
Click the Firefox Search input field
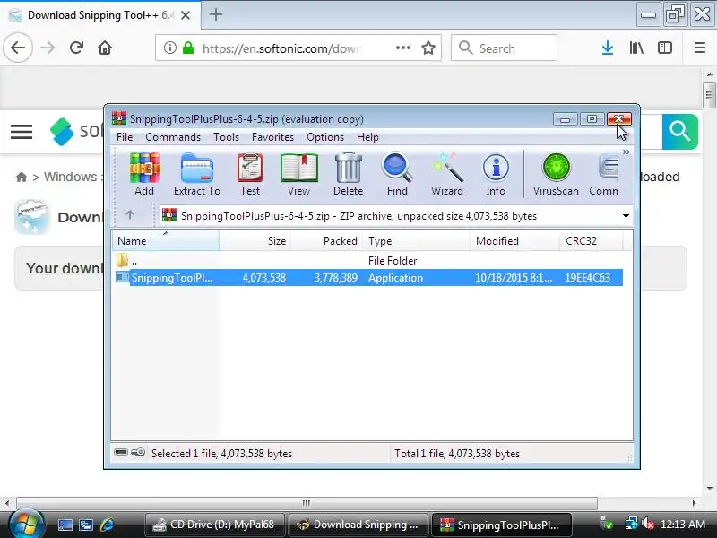coord(504,48)
